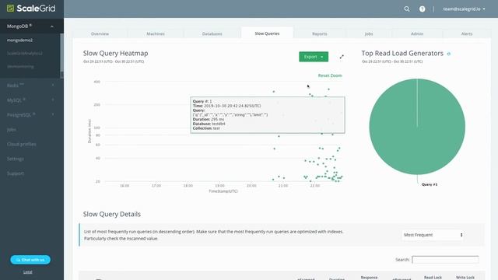498x280 pixels.
Task: Open Jobs in the sidebar
Action: [x=12, y=130]
